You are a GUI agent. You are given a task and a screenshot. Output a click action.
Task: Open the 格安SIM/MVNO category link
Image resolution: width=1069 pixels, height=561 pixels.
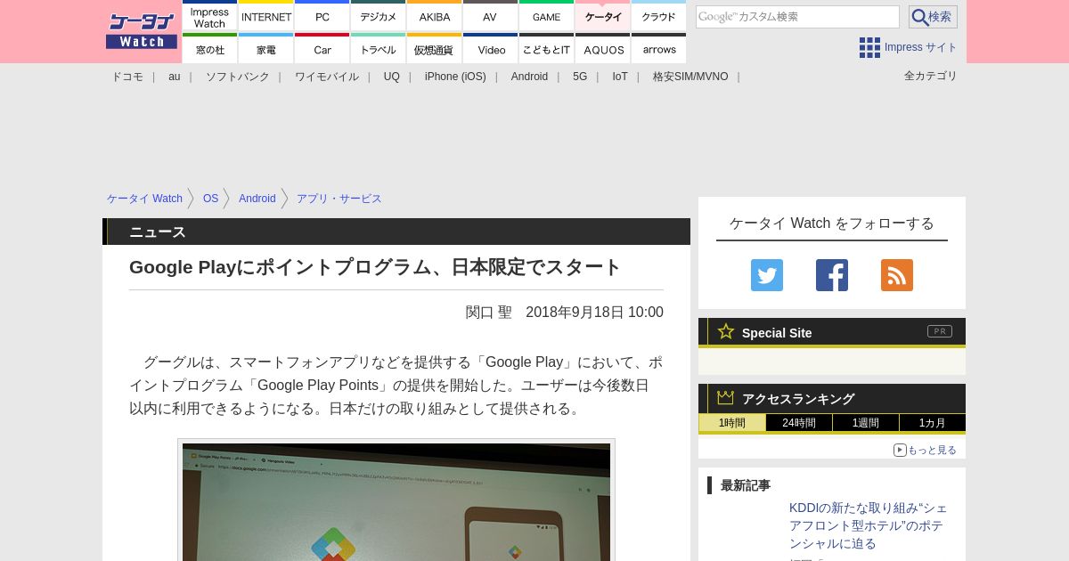coord(690,77)
